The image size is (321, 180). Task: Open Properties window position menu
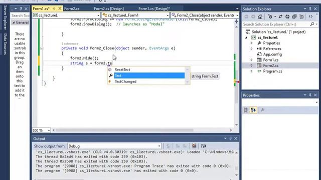click(x=305, y=95)
